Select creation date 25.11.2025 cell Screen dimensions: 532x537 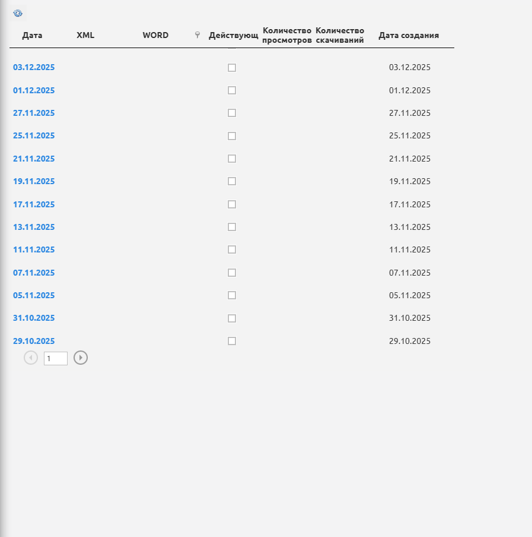point(410,135)
